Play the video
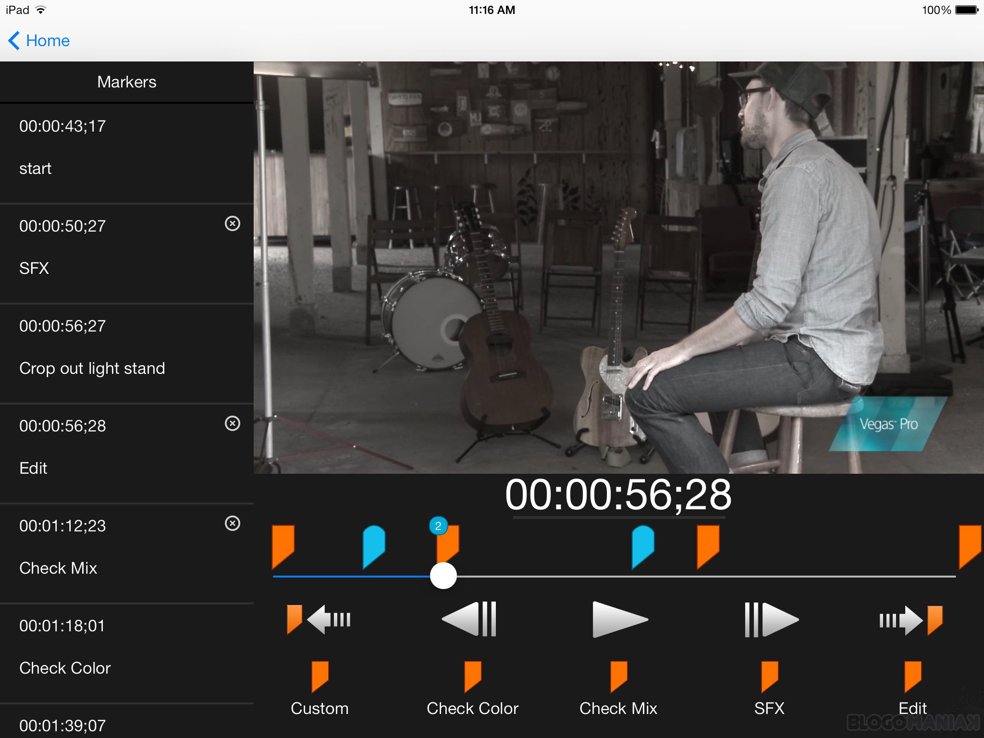This screenshot has height=738, width=984. click(620, 619)
